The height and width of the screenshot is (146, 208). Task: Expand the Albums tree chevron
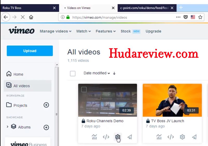click(8, 127)
